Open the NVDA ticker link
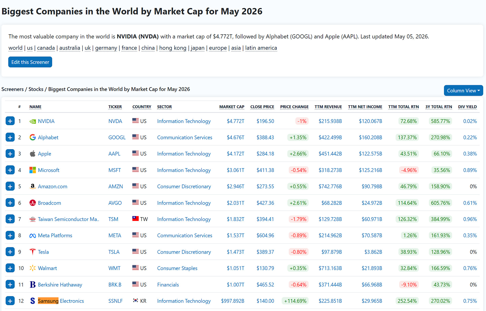Screen dimensions: 486x311 [x=115, y=121]
